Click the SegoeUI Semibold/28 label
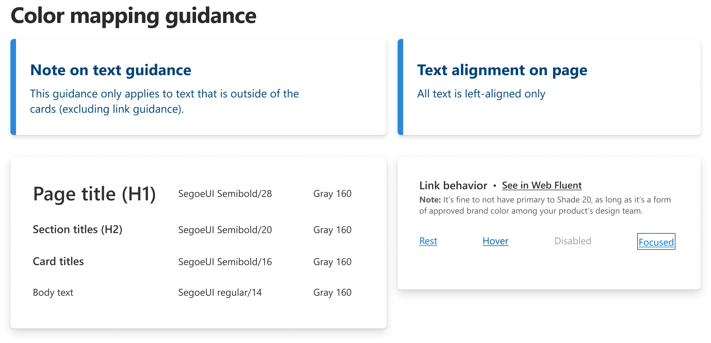Screen dimensions: 711x343 click(x=225, y=194)
